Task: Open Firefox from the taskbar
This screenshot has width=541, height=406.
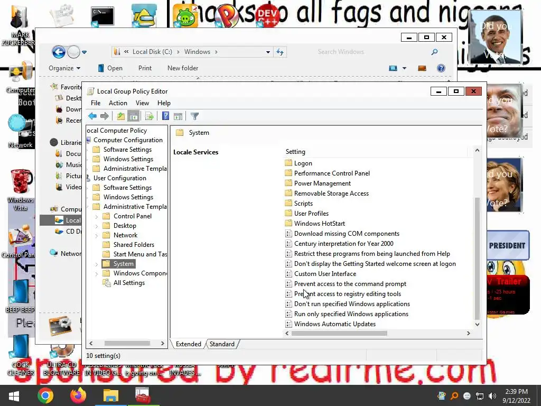Action: click(78, 395)
